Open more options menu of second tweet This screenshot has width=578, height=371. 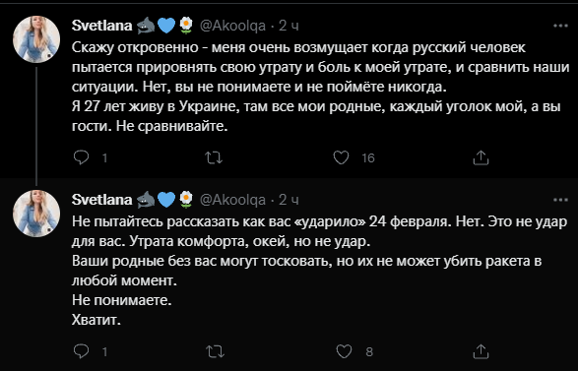560,200
